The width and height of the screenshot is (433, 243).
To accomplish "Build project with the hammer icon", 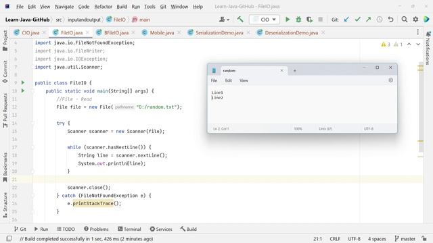I will [240, 20].
